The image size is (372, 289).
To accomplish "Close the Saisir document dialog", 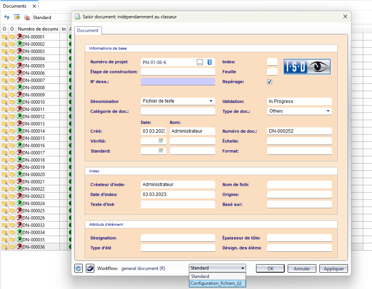I will point(345,16).
